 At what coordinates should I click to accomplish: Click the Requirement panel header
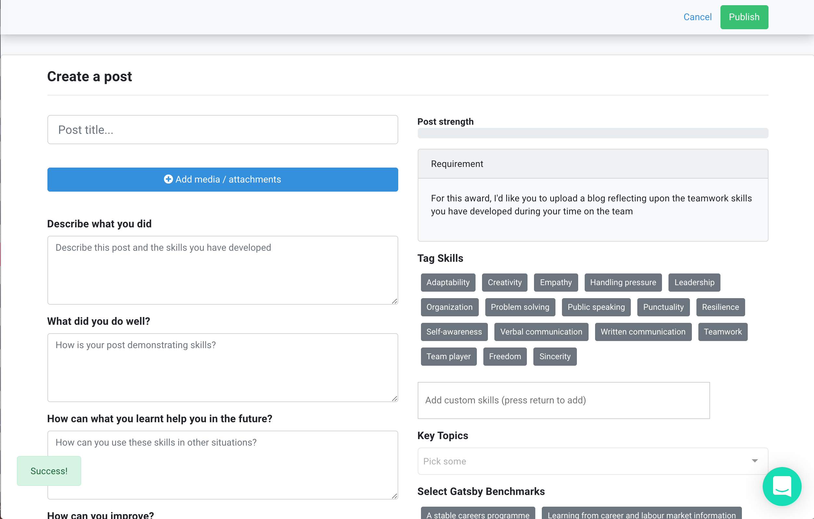click(593, 164)
